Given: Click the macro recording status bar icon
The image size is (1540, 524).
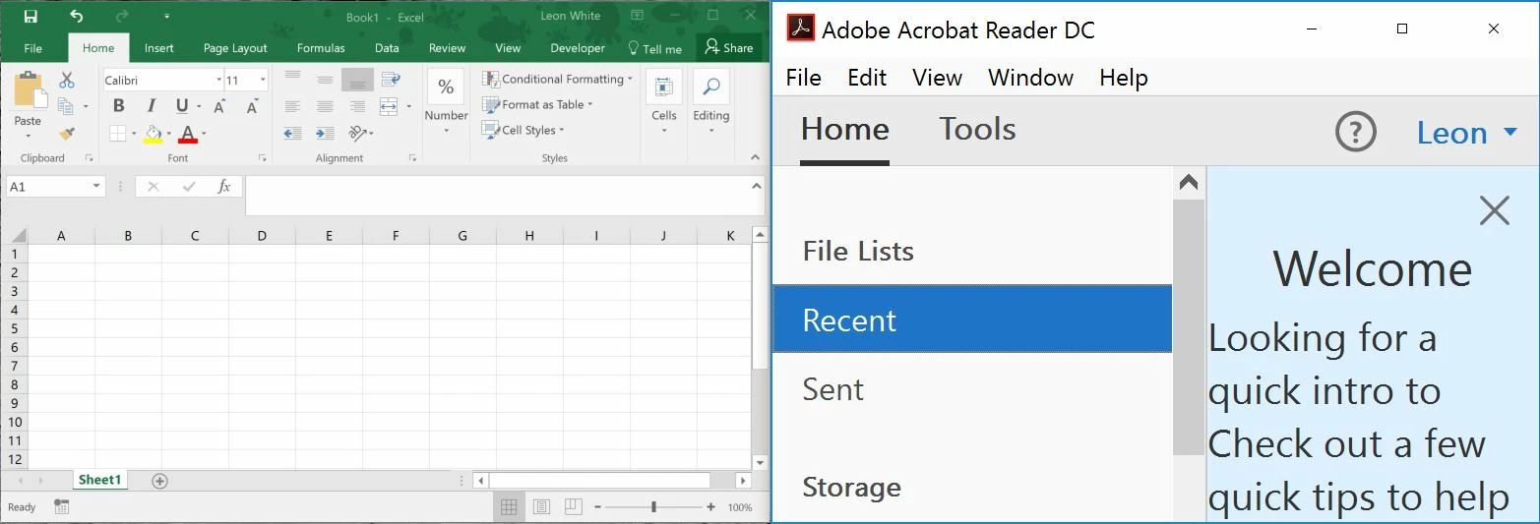Looking at the screenshot, I should click(x=61, y=507).
